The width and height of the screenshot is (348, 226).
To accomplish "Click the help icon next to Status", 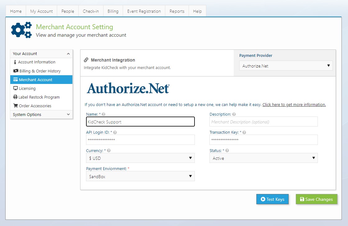I will tap(227, 150).
